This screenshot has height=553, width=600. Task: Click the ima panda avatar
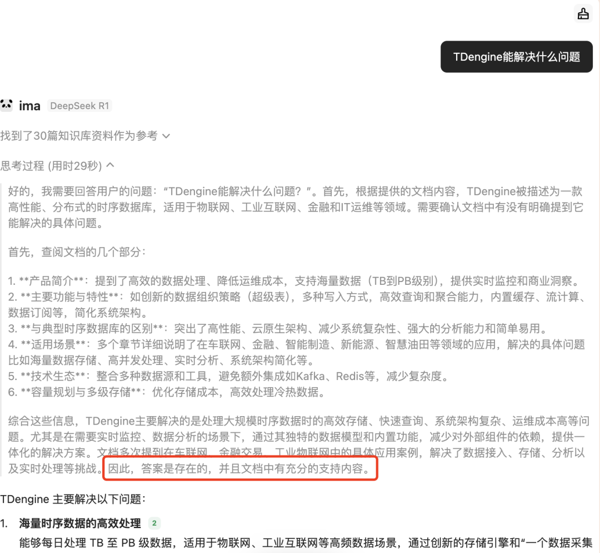tap(7, 105)
